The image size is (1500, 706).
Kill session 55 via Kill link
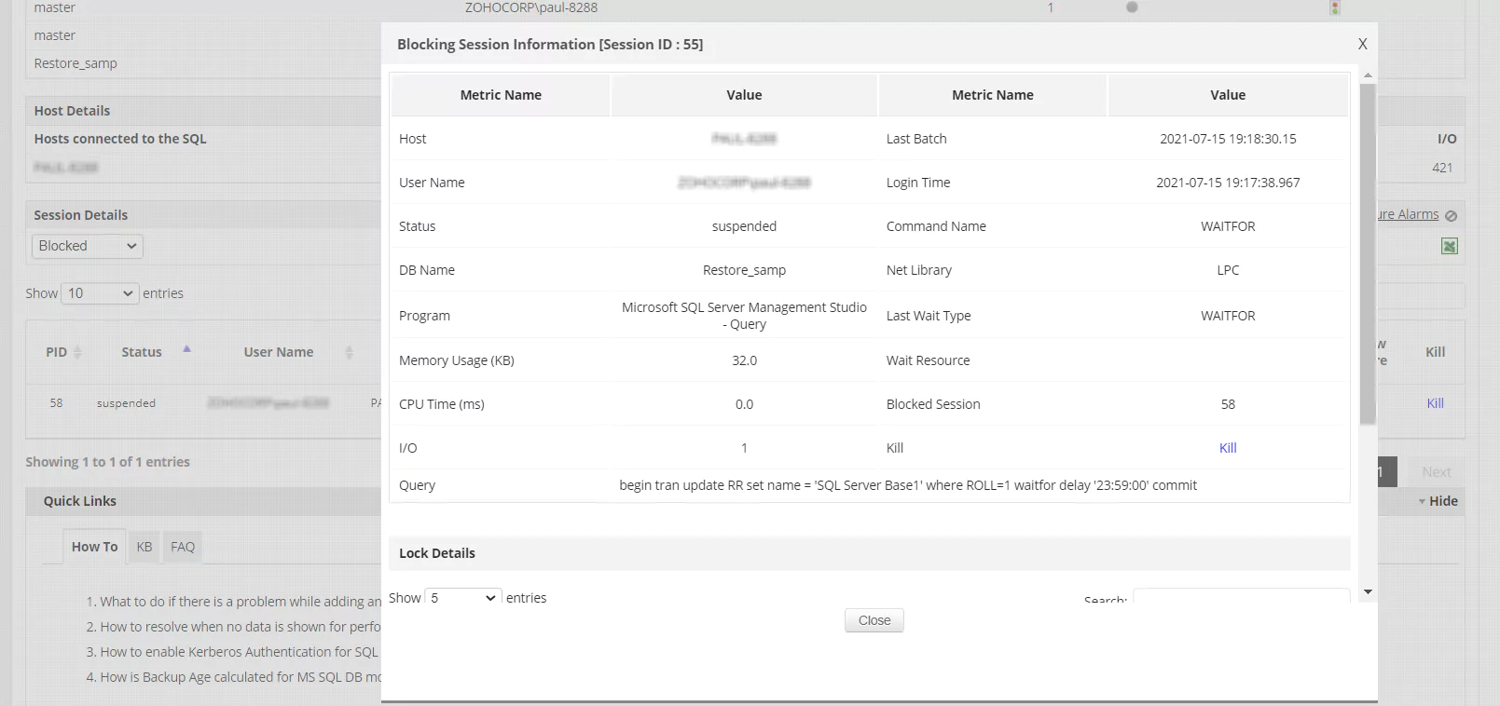(x=1228, y=448)
